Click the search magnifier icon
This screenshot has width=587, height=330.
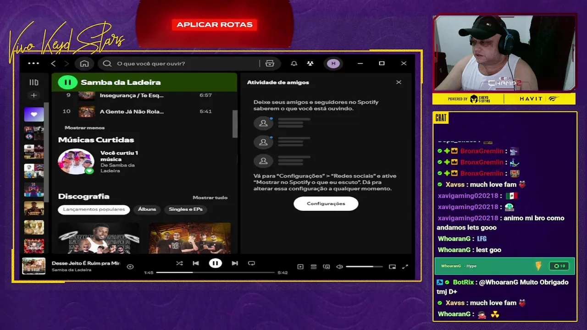tap(107, 63)
